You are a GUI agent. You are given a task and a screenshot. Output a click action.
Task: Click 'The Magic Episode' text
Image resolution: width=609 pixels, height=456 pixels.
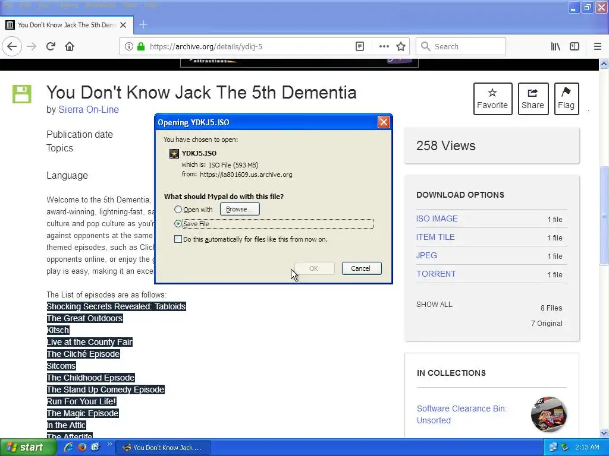tap(83, 413)
